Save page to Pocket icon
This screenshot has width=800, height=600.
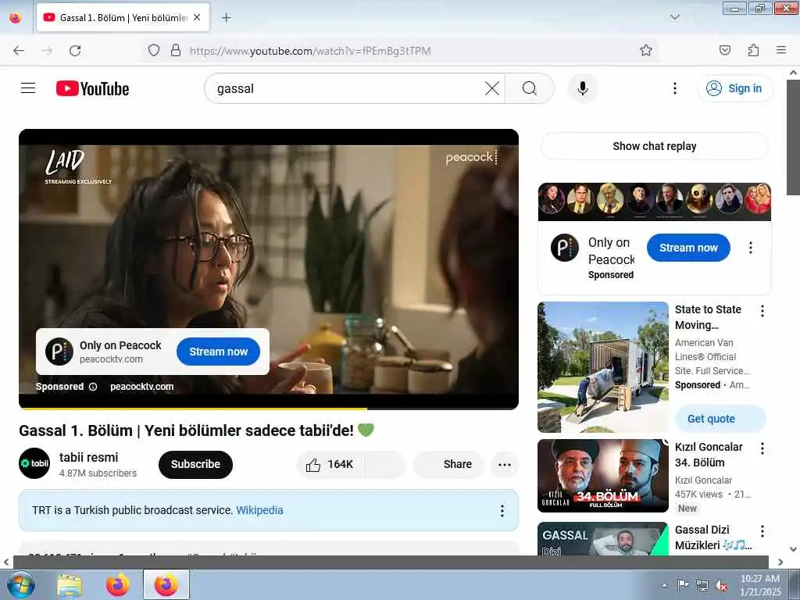click(x=725, y=50)
